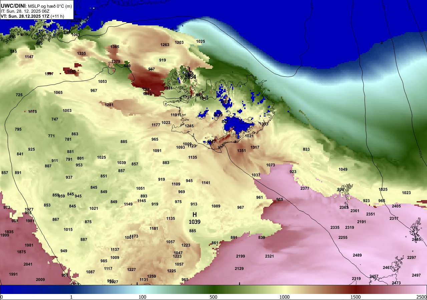Click the height value 1259
427x300 pixels.
[151, 276]
